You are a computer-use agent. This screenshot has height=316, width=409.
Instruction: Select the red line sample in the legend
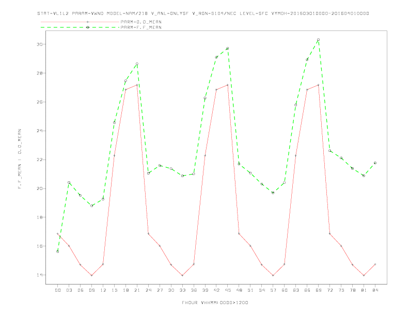tap(80, 22)
